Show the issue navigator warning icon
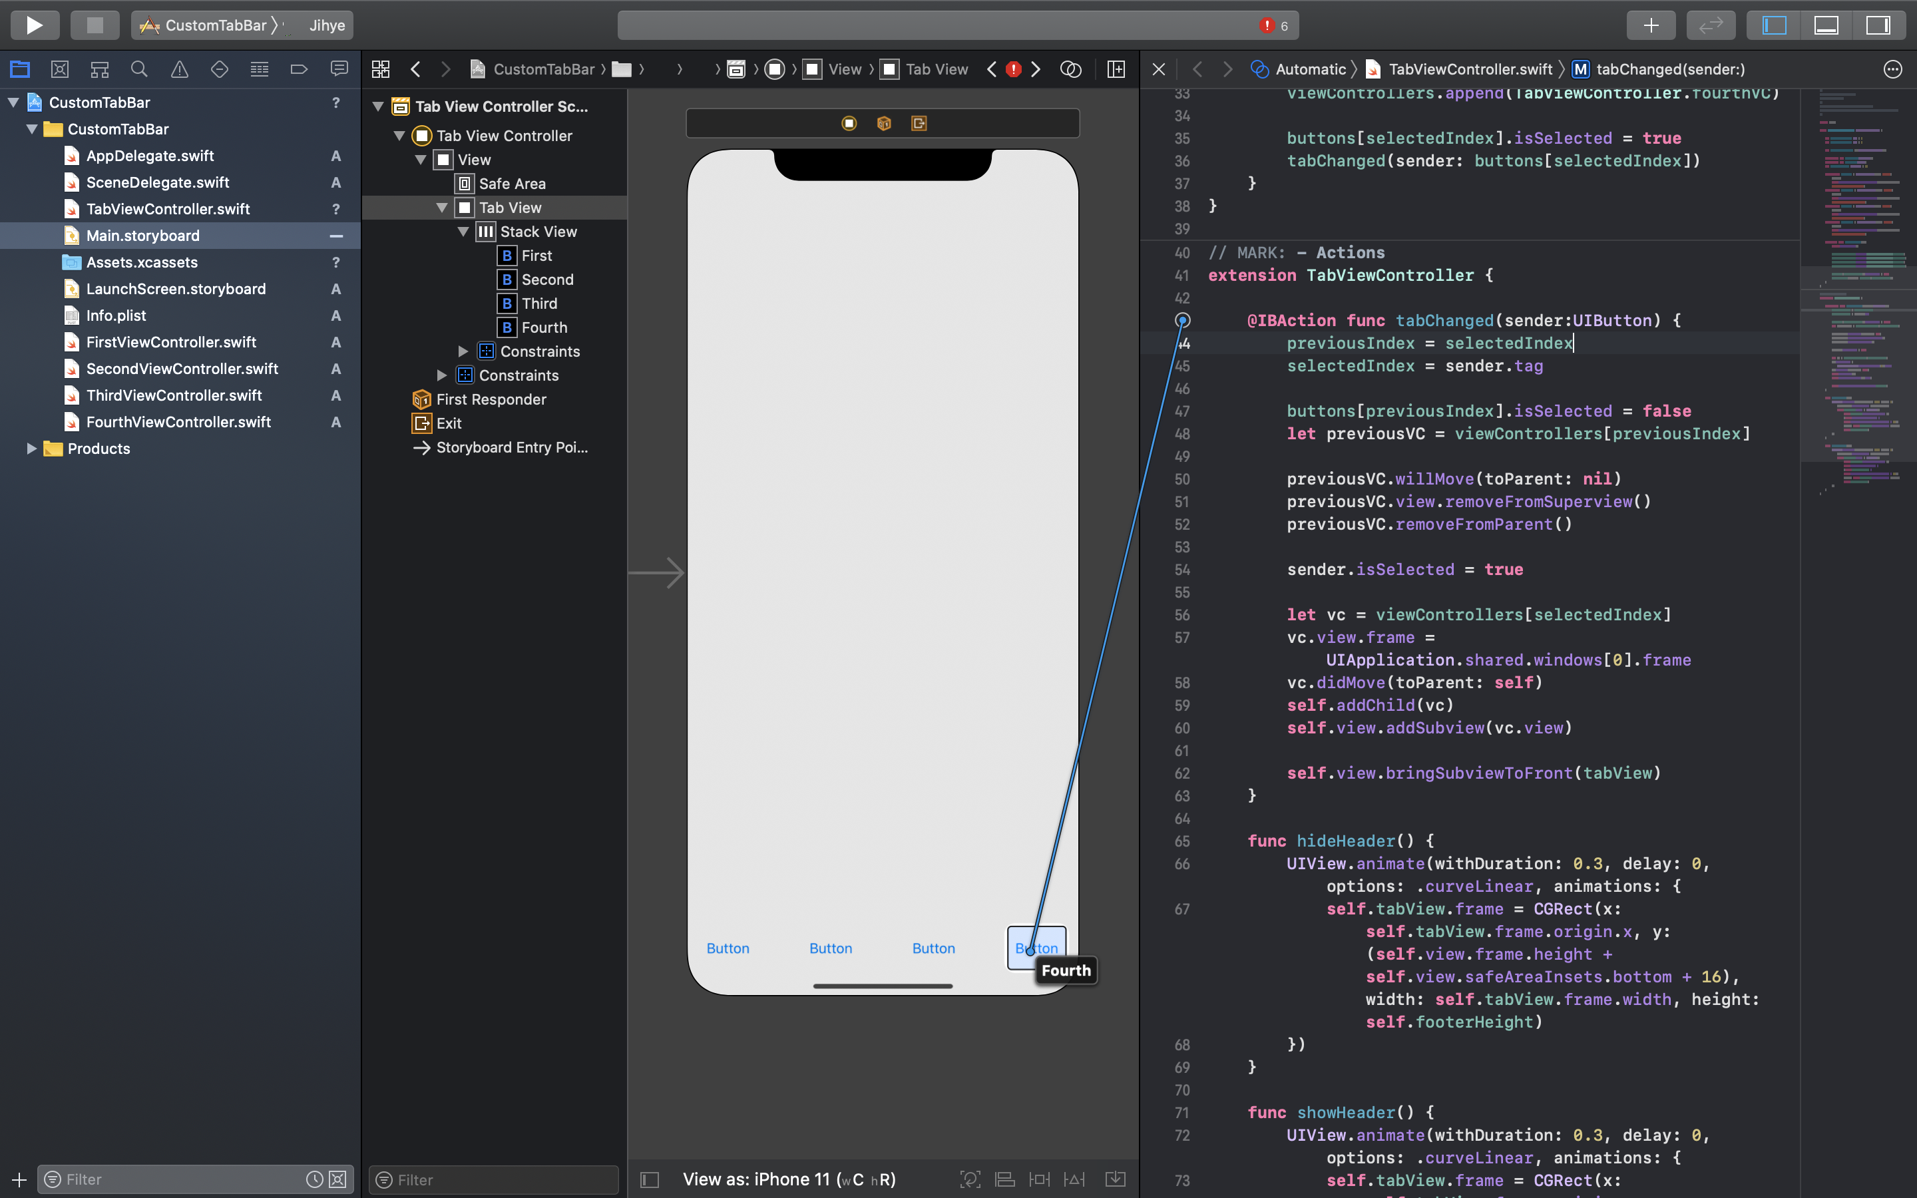 pos(180,70)
